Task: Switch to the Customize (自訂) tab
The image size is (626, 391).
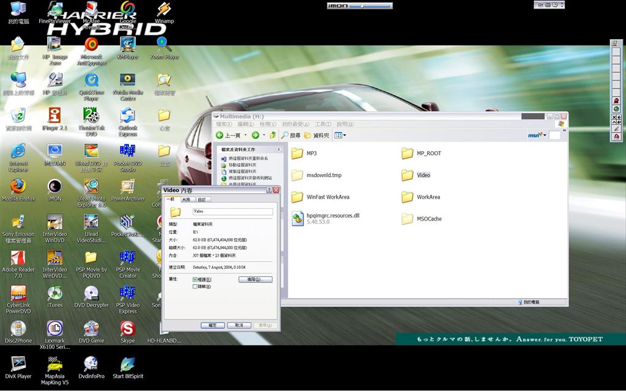Action: (202, 200)
